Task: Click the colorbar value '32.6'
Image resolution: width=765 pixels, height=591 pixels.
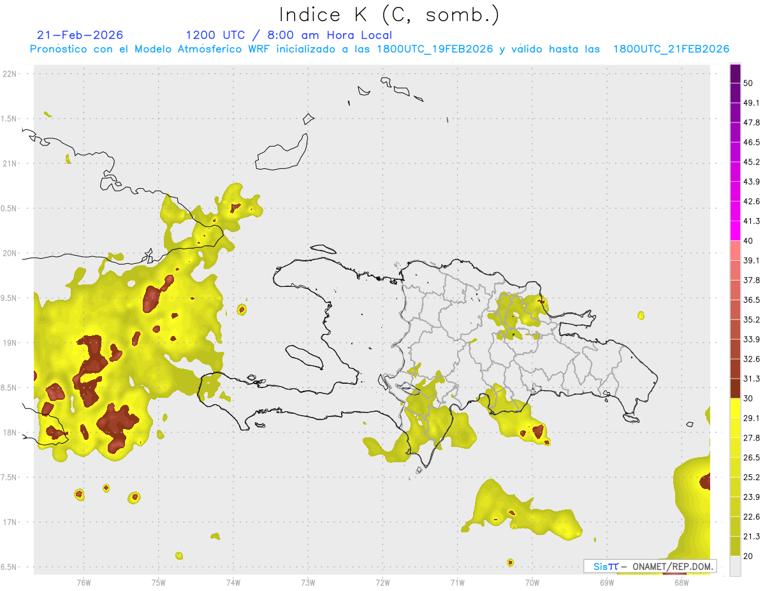Action: [x=752, y=359]
